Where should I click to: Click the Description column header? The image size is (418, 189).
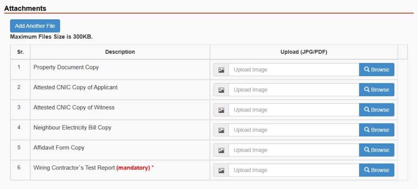click(120, 52)
